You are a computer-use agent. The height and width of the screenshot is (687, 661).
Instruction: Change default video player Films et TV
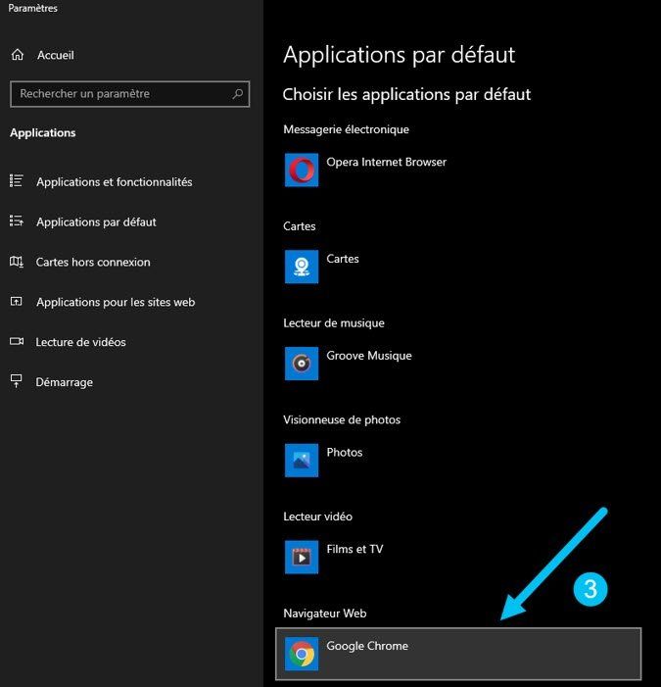click(354, 550)
